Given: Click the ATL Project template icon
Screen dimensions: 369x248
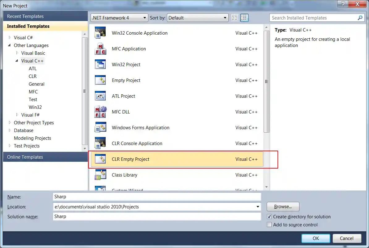Looking at the screenshot, I should pyautogui.click(x=100, y=96).
